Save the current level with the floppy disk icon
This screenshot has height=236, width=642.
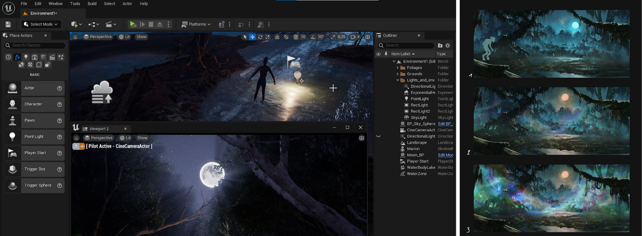click(8, 24)
